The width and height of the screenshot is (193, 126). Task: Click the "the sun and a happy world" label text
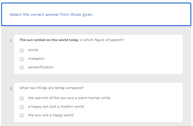point(51,115)
